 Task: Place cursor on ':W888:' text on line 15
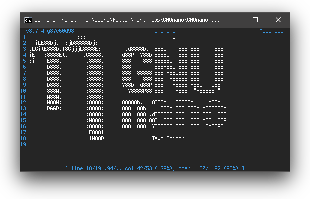[95, 120]
